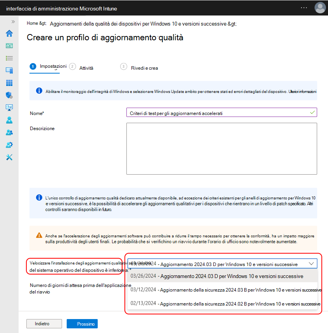Open the user account avatar
328x333 pixels.
tap(320, 8)
